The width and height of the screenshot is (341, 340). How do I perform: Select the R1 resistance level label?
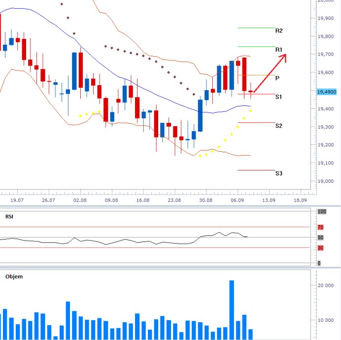(x=278, y=50)
